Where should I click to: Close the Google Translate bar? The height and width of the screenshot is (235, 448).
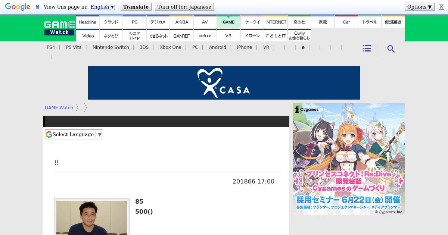tap(441, 7)
